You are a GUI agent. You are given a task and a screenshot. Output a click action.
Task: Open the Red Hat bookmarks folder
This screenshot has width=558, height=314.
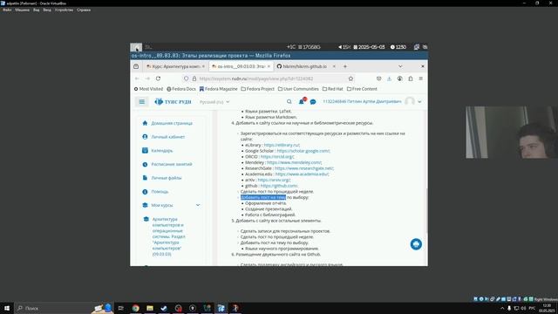333,89
